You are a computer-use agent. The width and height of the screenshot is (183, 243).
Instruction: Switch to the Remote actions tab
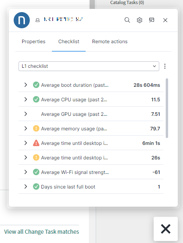click(x=110, y=42)
